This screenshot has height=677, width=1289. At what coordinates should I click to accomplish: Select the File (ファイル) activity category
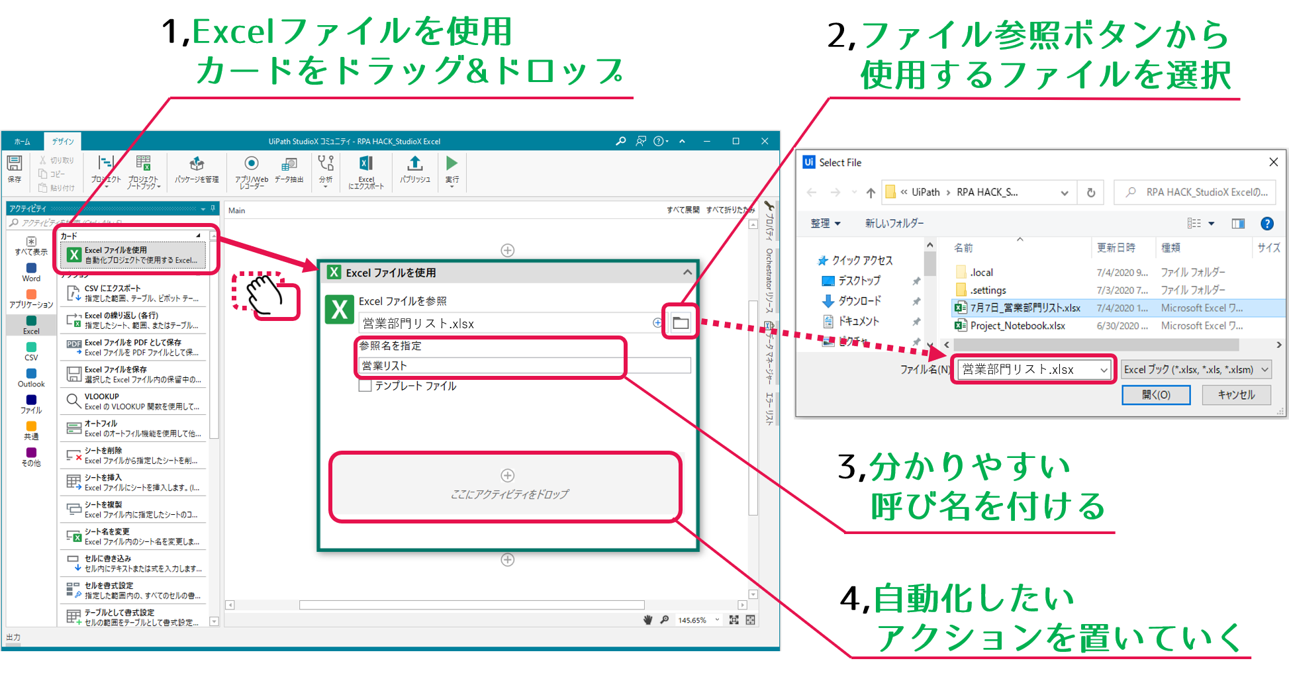31,404
